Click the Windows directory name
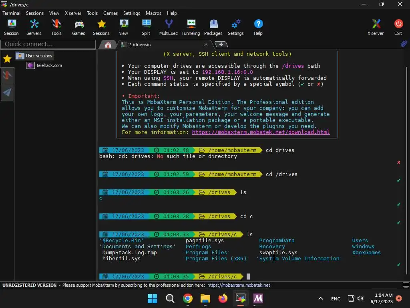The width and height of the screenshot is (410, 308). [363, 247]
